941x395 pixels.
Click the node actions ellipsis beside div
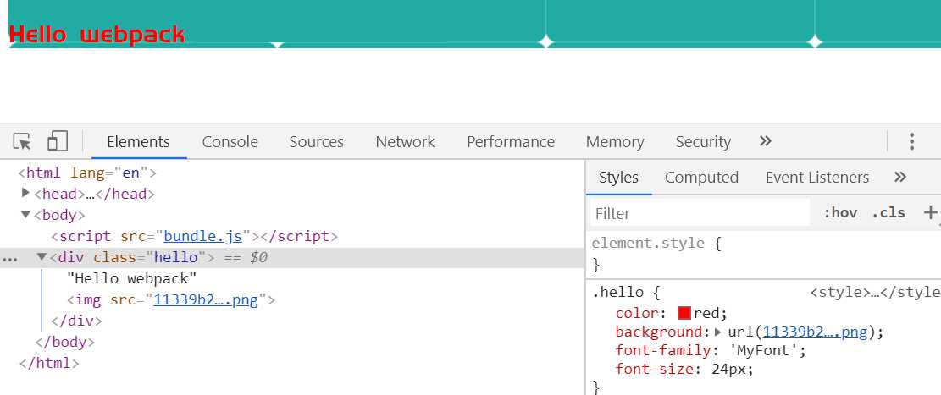click(9, 259)
